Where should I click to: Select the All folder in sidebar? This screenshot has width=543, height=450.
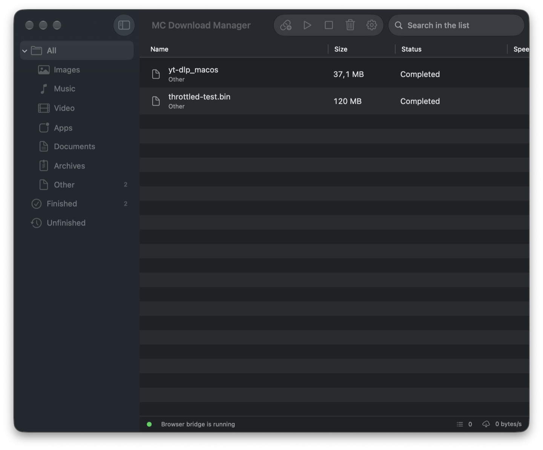point(77,51)
